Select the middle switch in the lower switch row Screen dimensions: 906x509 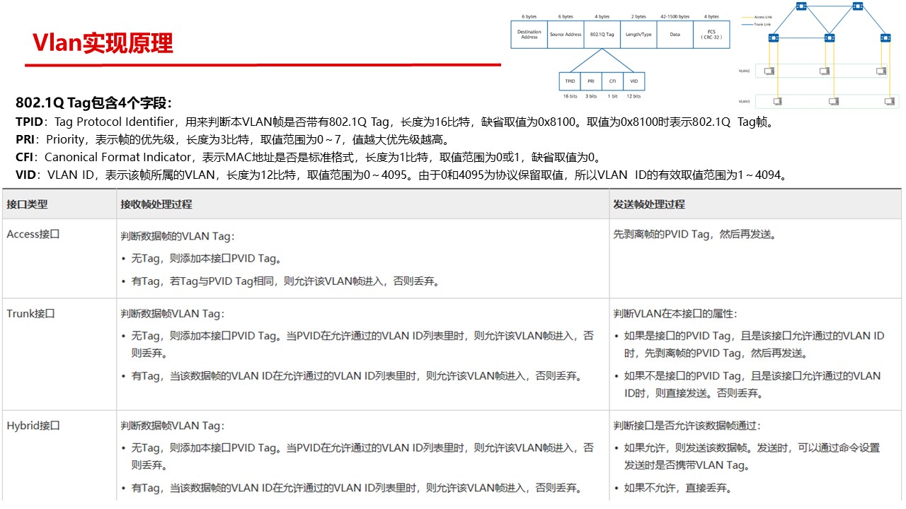[x=830, y=38]
